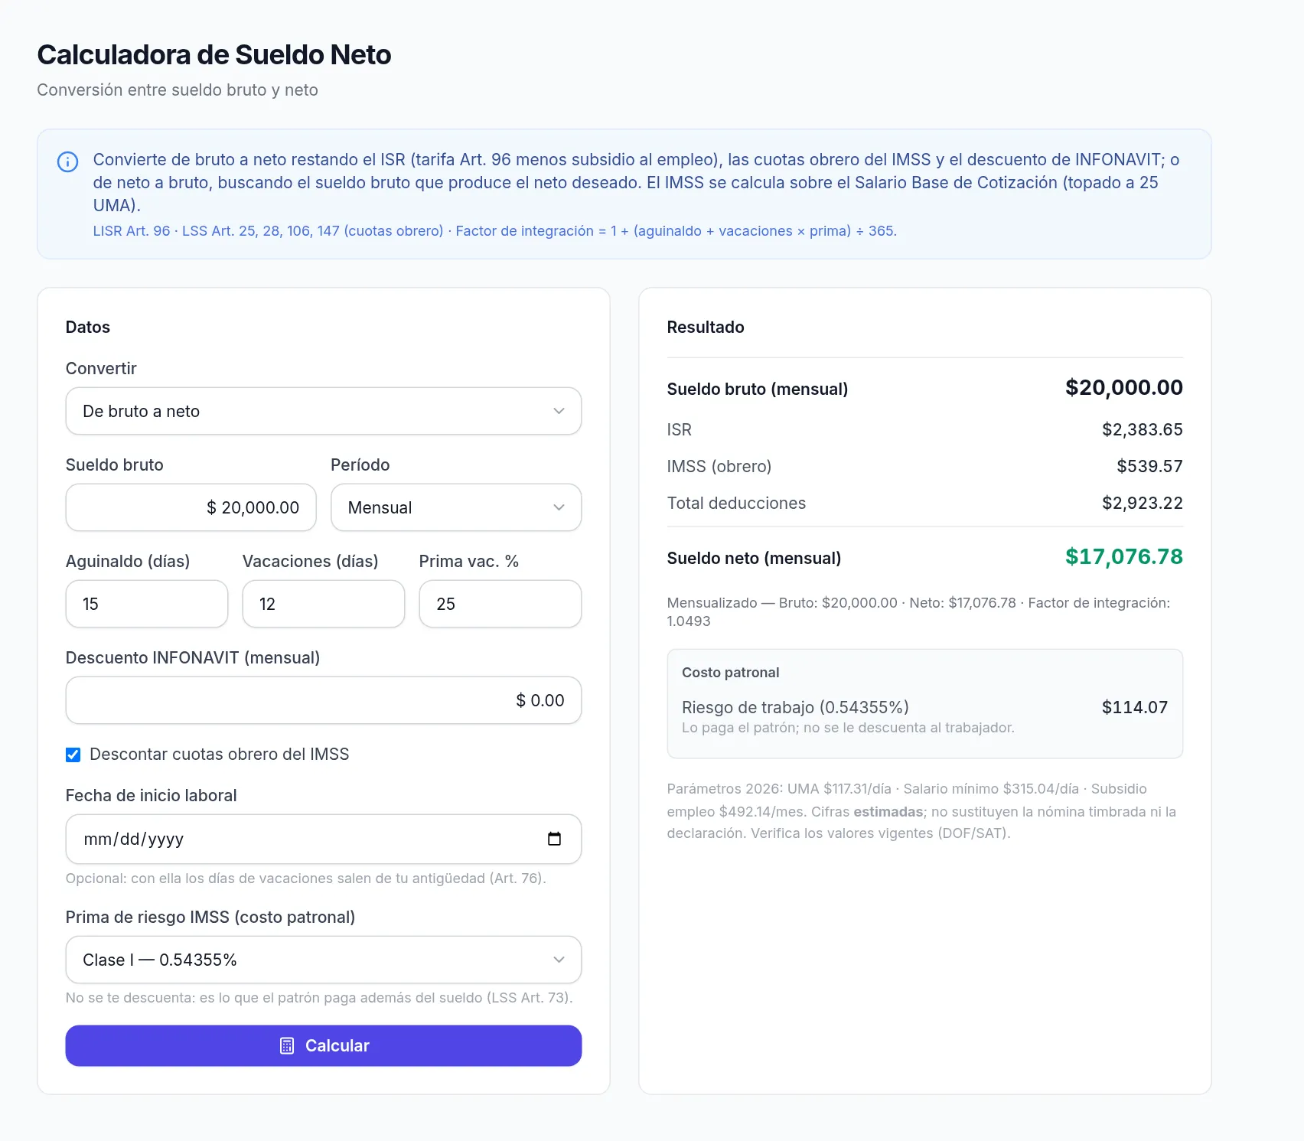The width and height of the screenshot is (1304, 1141).
Task: Open the calendar picker icon in date field
Action: 554,839
